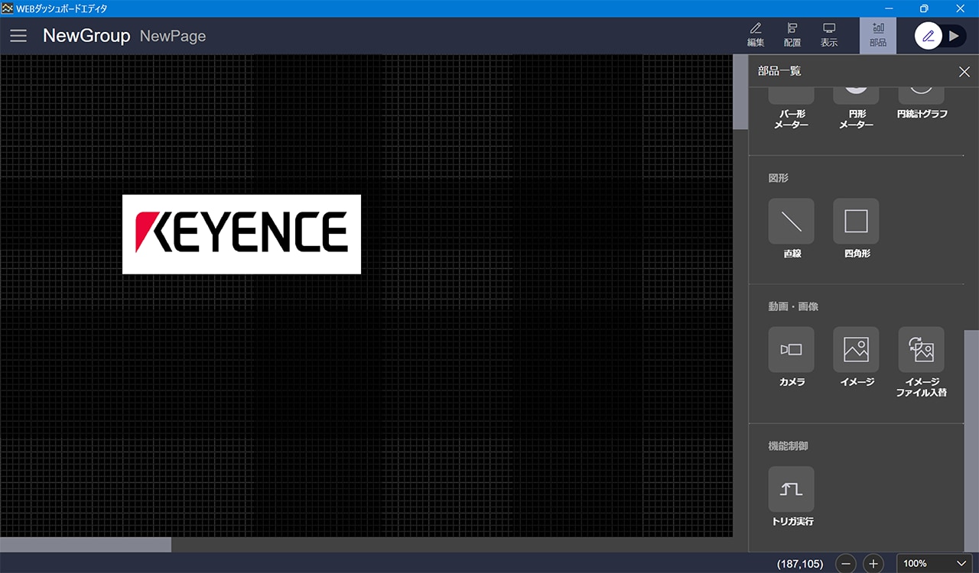Add an イメージ (image) part
The height and width of the screenshot is (573, 979).
[x=856, y=350]
